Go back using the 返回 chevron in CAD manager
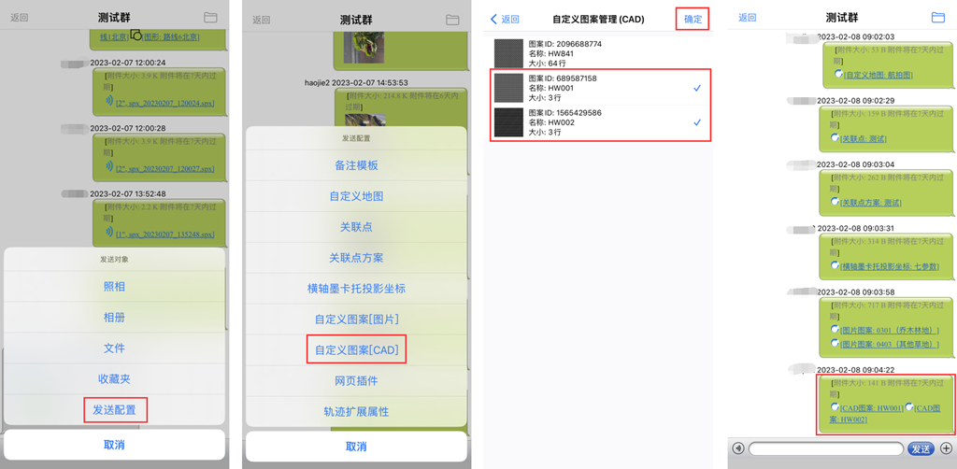The height and width of the screenshot is (469, 957). pyautogui.click(x=504, y=20)
